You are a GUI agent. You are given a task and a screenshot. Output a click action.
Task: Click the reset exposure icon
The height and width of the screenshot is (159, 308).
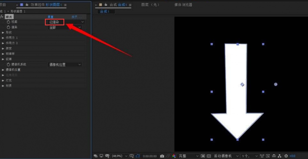286,156
